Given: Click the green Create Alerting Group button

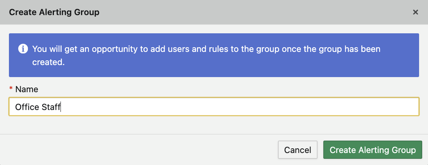Looking at the screenshot, I should (x=372, y=150).
